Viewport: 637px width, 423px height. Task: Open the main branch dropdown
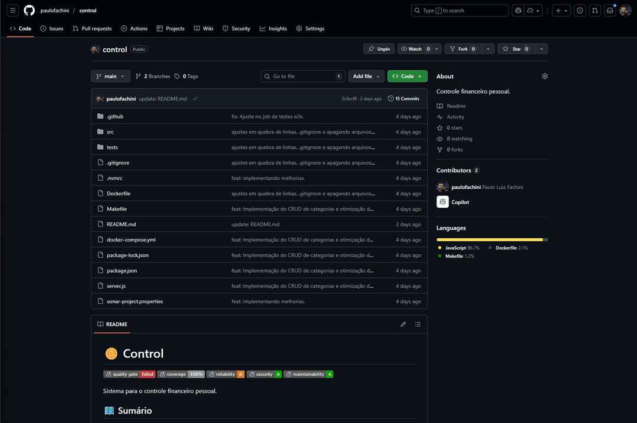[x=110, y=77]
